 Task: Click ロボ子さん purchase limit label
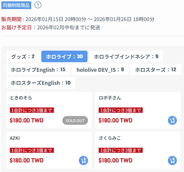click(x=121, y=110)
